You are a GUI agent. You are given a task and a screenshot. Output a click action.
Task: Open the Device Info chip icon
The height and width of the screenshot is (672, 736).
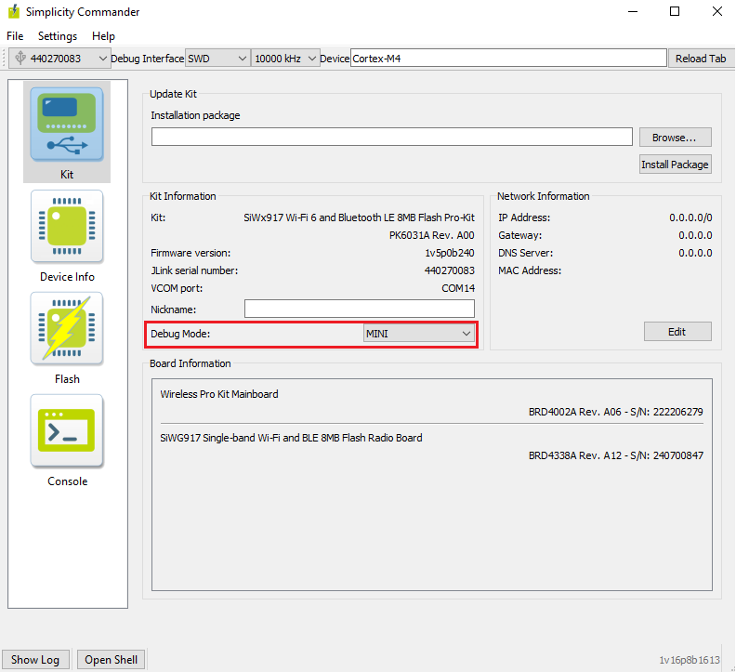[x=67, y=227]
